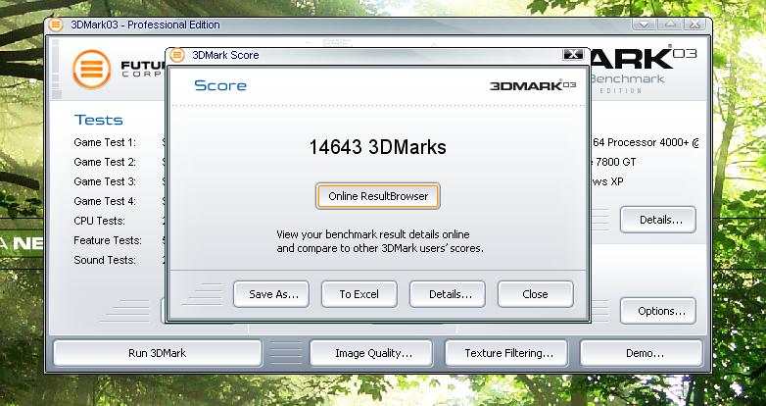766x406 pixels.
Task: Click the 3DMark Score dialog title icon
Action: tap(177, 55)
